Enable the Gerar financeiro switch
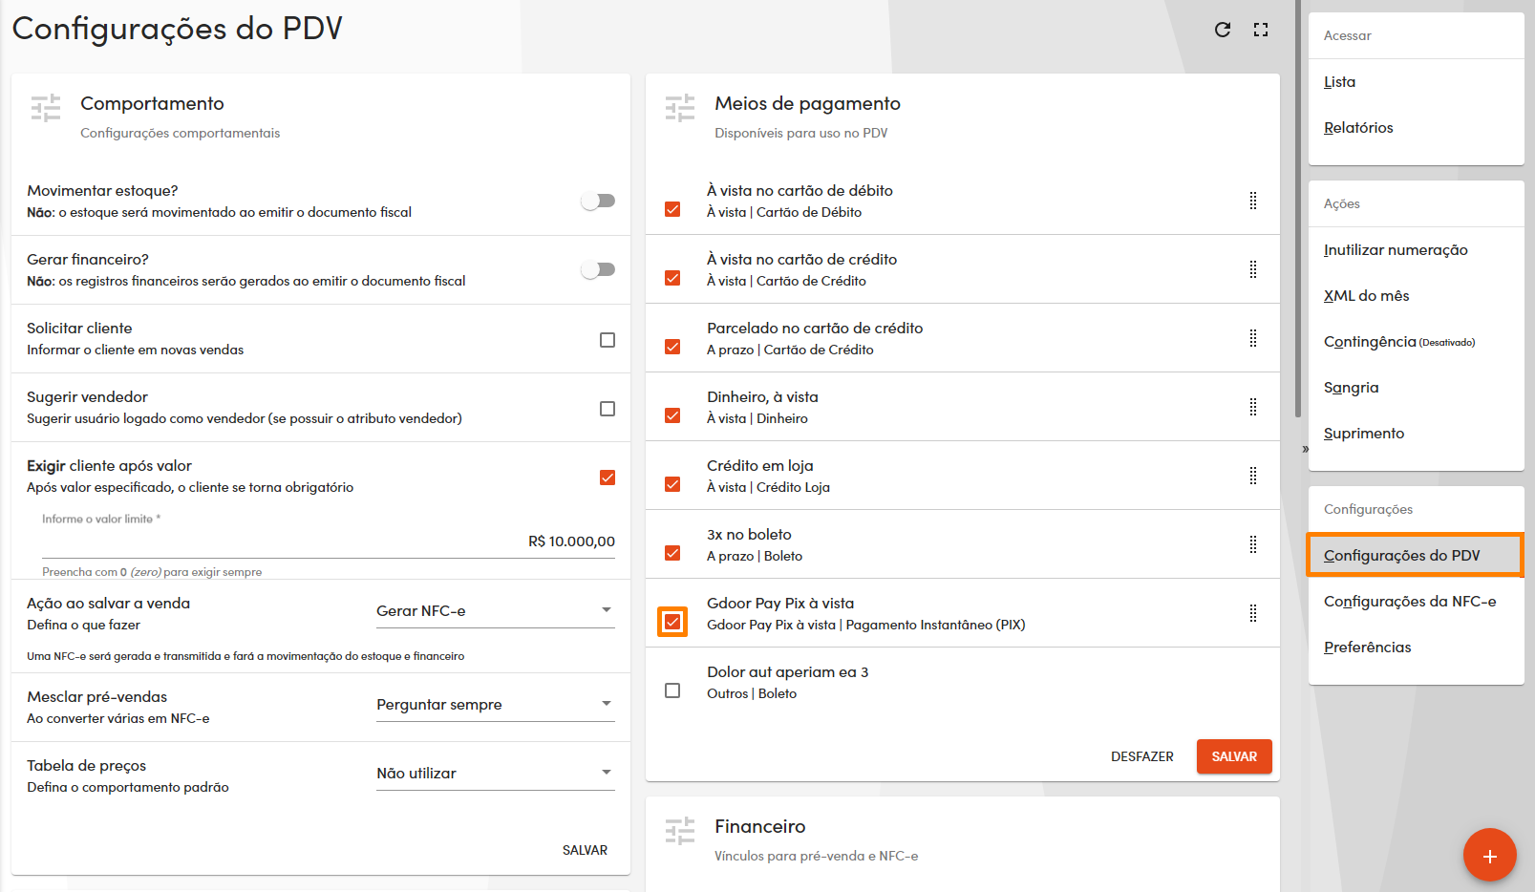The image size is (1535, 892). (x=598, y=269)
